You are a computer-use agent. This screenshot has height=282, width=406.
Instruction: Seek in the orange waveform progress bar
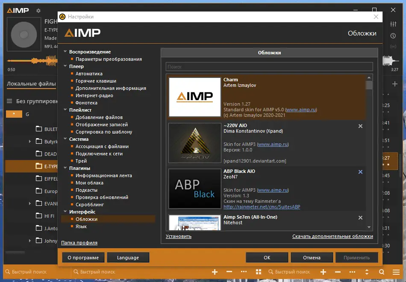(x=32, y=61)
